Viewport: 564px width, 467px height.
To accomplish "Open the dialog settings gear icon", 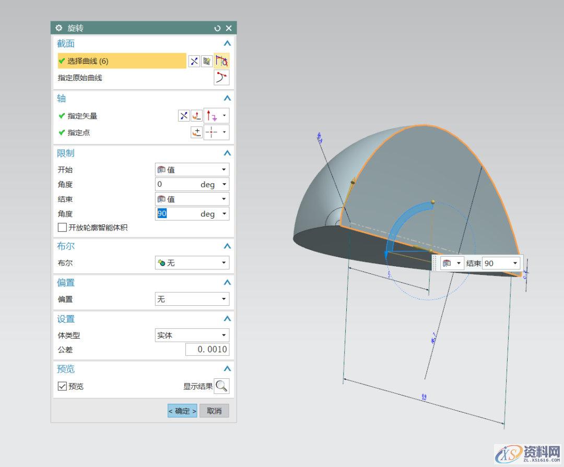I will coord(59,28).
